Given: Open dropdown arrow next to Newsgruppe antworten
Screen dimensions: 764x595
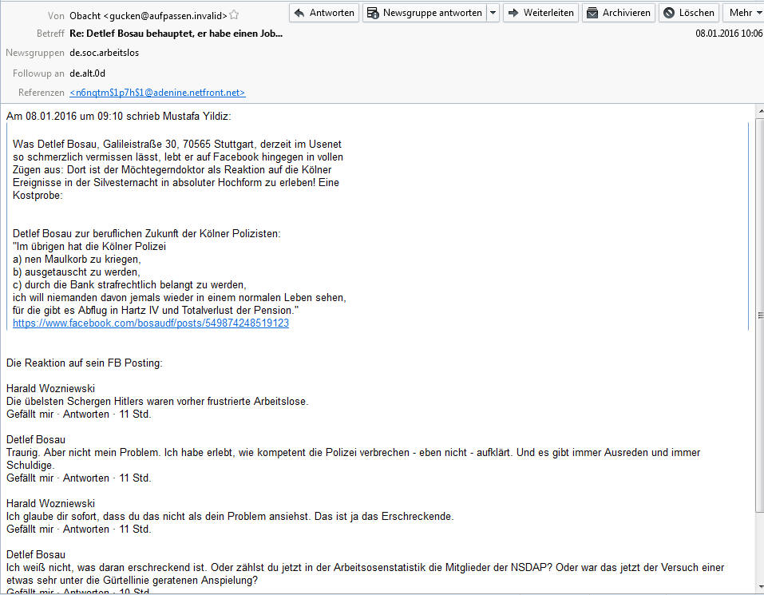Looking at the screenshot, I should click(x=493, y=13).
